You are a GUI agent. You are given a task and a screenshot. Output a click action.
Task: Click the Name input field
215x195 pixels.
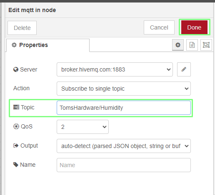pyautogui.click(x=124, y=165)
